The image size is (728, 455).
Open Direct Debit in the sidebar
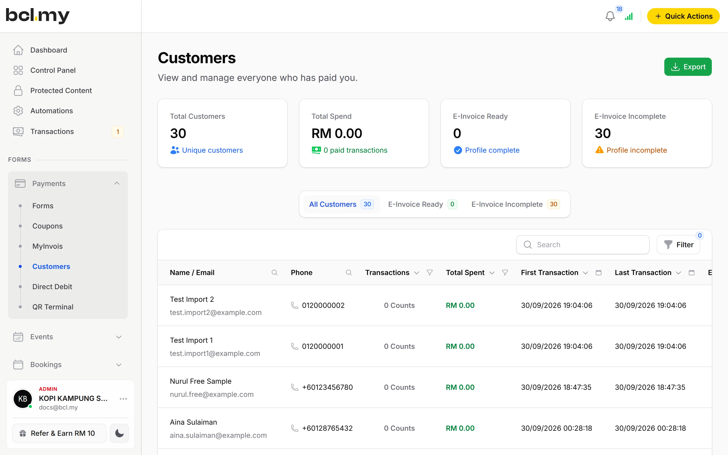[52, 286]
